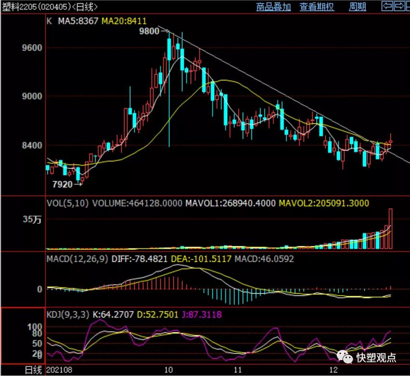Click the tallest red volume bar
Viewport: 410px width, 376px height.
coord(391,228)
